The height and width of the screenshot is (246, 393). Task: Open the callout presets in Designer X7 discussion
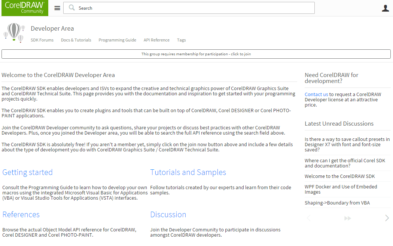pyautogui.click(x=347, y=144)
